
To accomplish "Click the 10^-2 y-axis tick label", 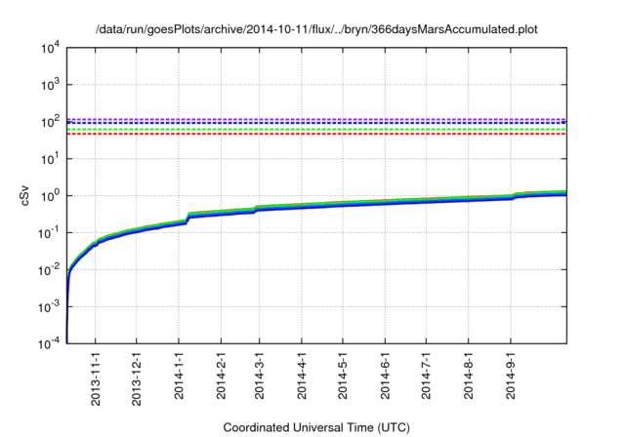I will (49, 270).
